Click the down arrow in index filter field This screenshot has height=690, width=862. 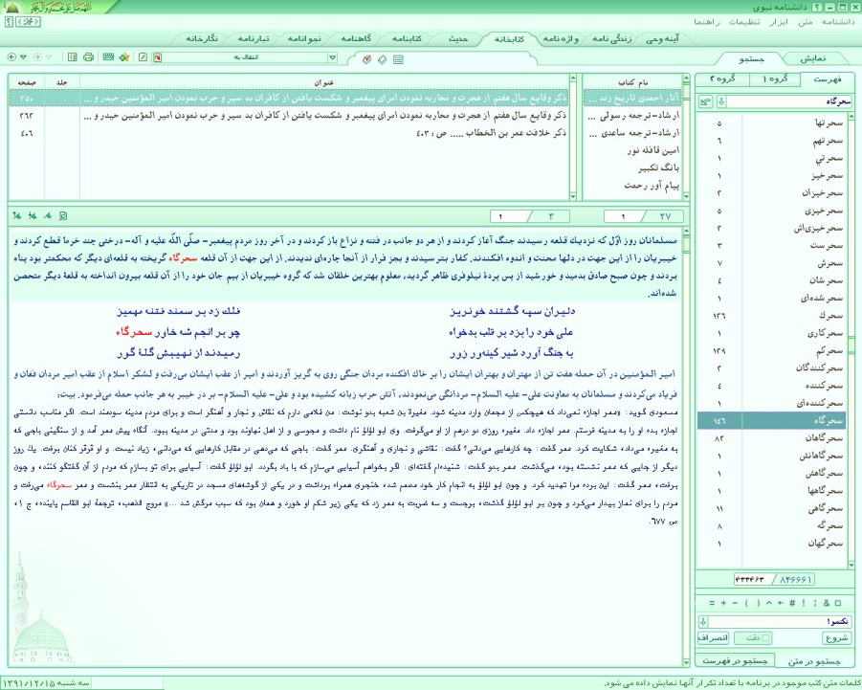721,101
